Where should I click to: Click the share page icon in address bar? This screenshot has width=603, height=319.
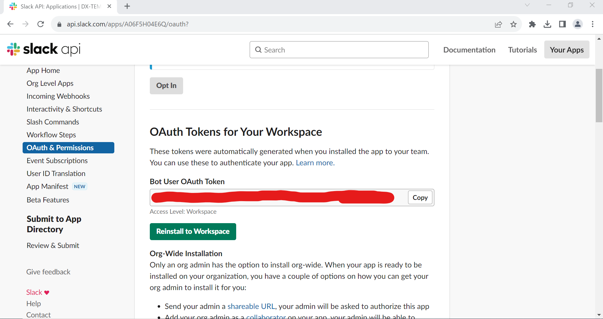click(498, 24)
